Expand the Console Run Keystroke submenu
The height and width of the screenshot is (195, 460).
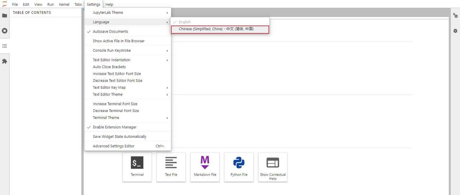(128, 51)
